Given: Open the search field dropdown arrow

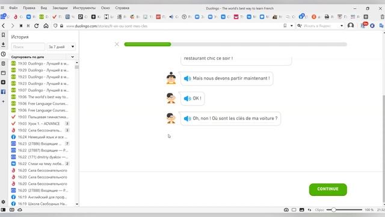Looking at the screenshot, I should point(342,25).
